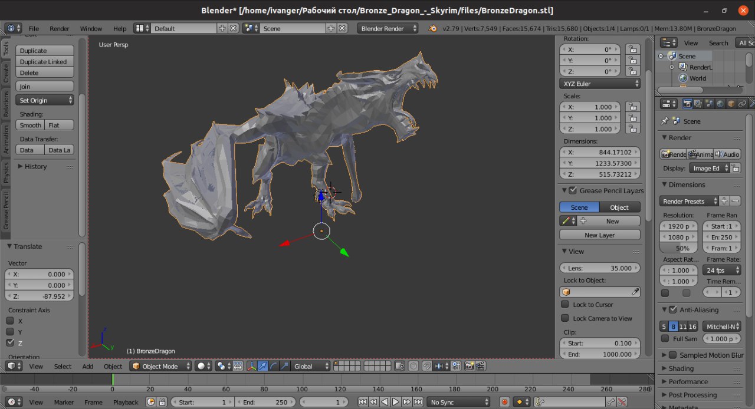Open the Window menu
Image resolution: width=755 pixels, height=409 pixels.
(91, 28)
